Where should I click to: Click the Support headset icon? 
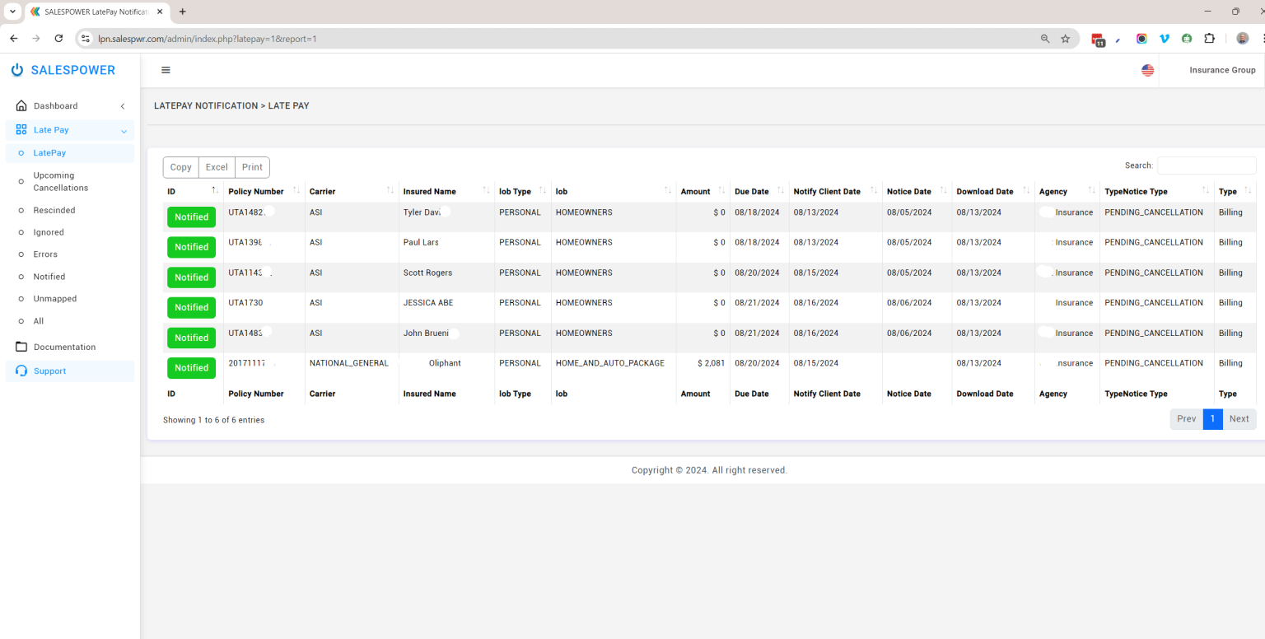pyautogui.click(x=21, y=371)
